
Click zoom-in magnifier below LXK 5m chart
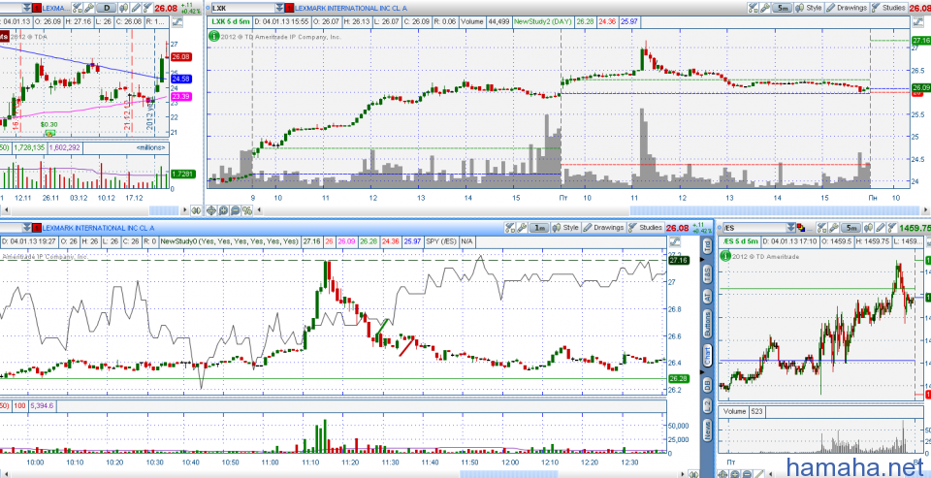pyautogui.click(x=223, y=210)
